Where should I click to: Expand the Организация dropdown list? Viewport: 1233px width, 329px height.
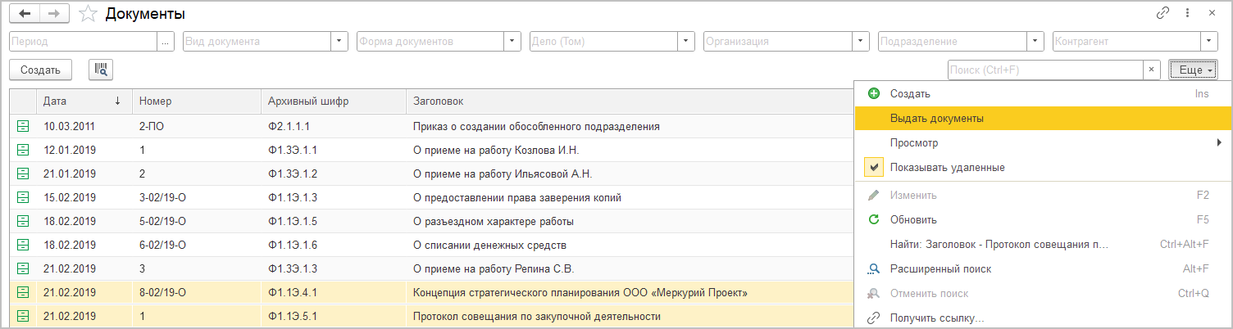tap(861, 41)
